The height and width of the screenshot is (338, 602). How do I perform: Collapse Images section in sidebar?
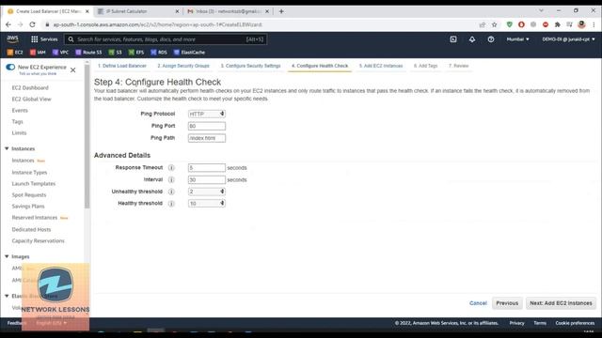(x=7, y=256)
